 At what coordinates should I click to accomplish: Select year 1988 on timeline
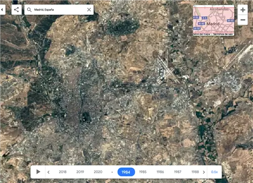(195, 172)
